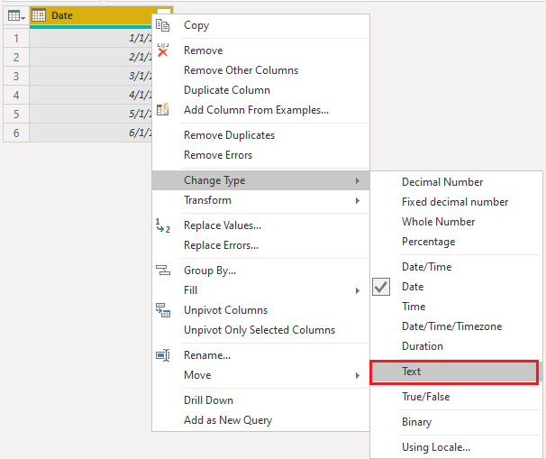Change type to Decimal Number

click(456, 182)
